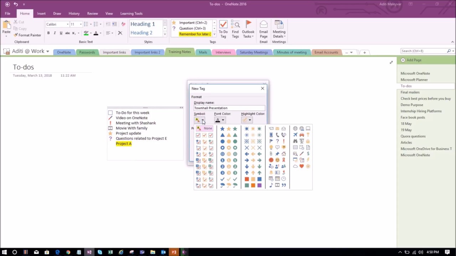Toggle underline formatting

[x=61, y=33]
